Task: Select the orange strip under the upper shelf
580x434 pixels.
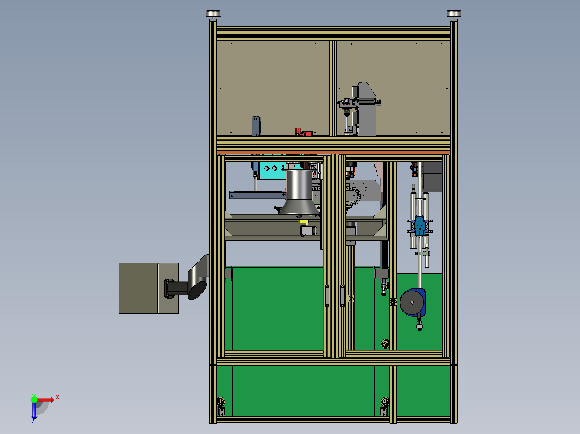Action: [x=333, y=152]
